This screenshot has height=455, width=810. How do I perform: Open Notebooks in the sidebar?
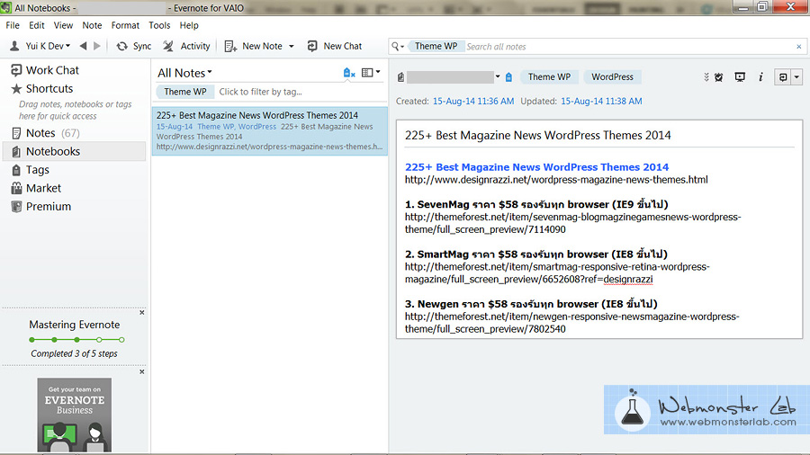(75, 151)
